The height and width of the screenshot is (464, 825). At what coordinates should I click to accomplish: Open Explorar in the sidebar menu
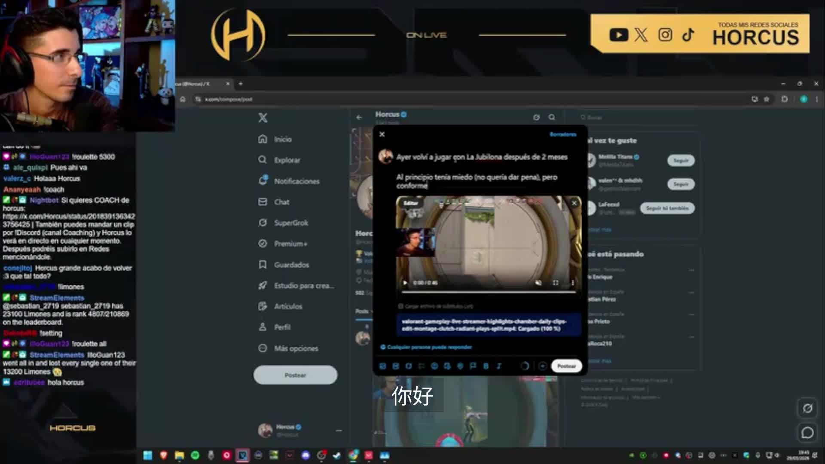click(x=287, y=160)
